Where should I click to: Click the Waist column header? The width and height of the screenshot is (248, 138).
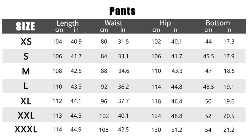point(113,23)
